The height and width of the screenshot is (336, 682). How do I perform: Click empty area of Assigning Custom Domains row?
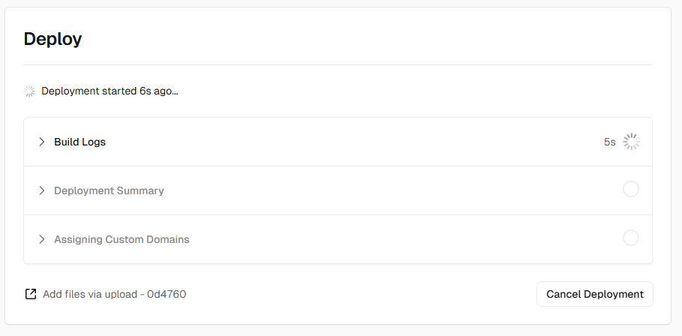348,239
